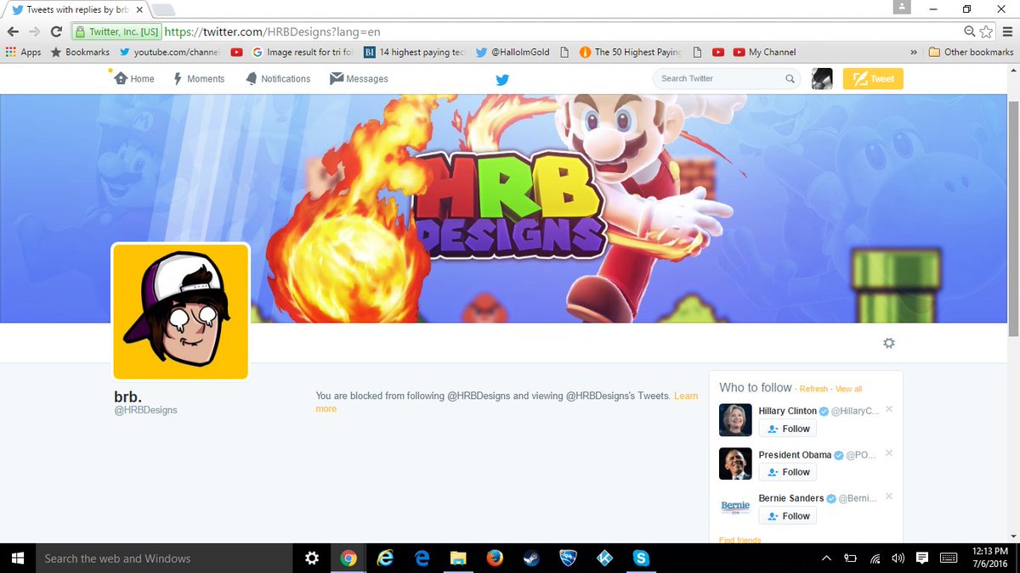Open President Obama's avatar

[x=735, y=463]
